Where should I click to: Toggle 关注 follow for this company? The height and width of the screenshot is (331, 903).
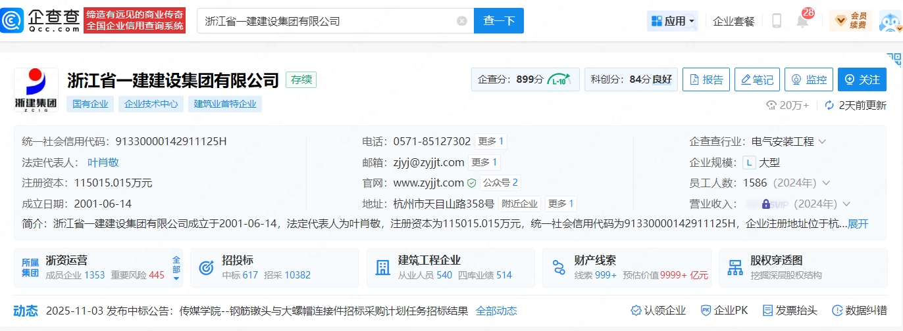(862, 79)
